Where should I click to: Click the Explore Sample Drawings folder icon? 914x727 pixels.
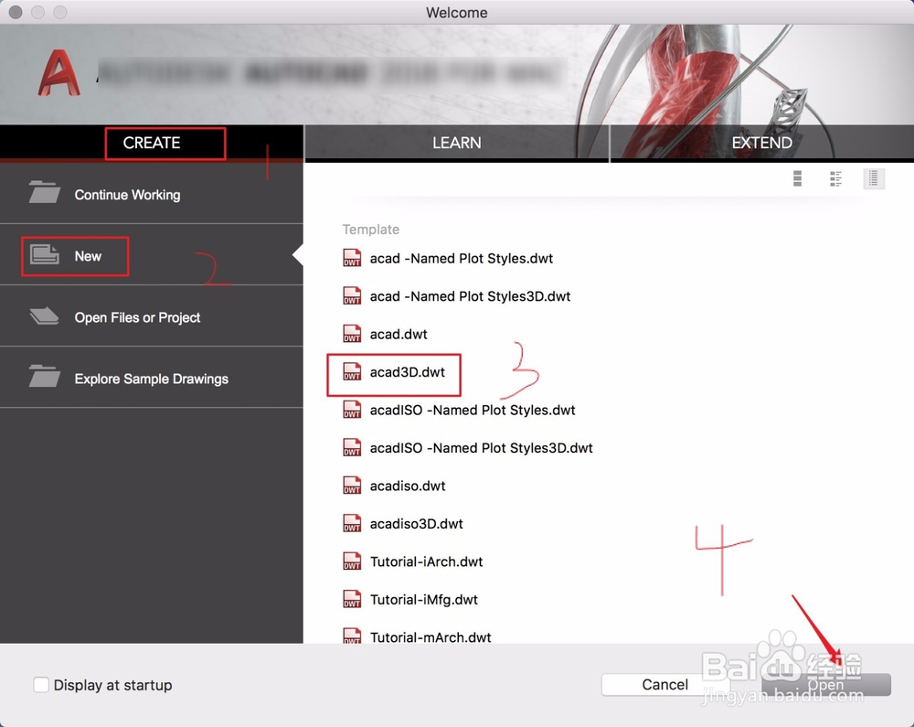click(x=46, y=378)
